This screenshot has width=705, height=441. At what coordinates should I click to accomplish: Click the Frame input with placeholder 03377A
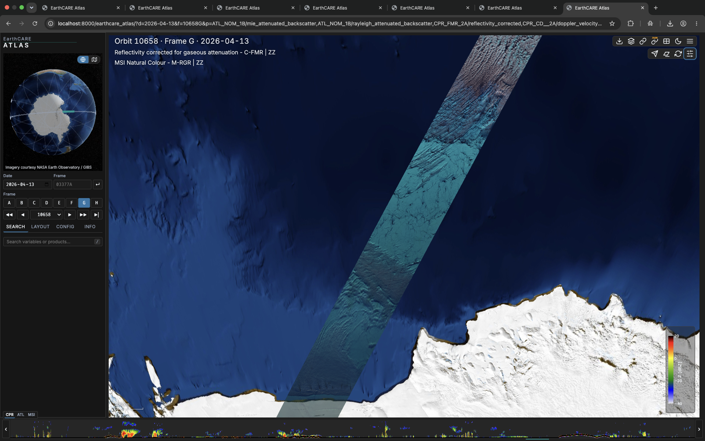[x=72, y=184]
